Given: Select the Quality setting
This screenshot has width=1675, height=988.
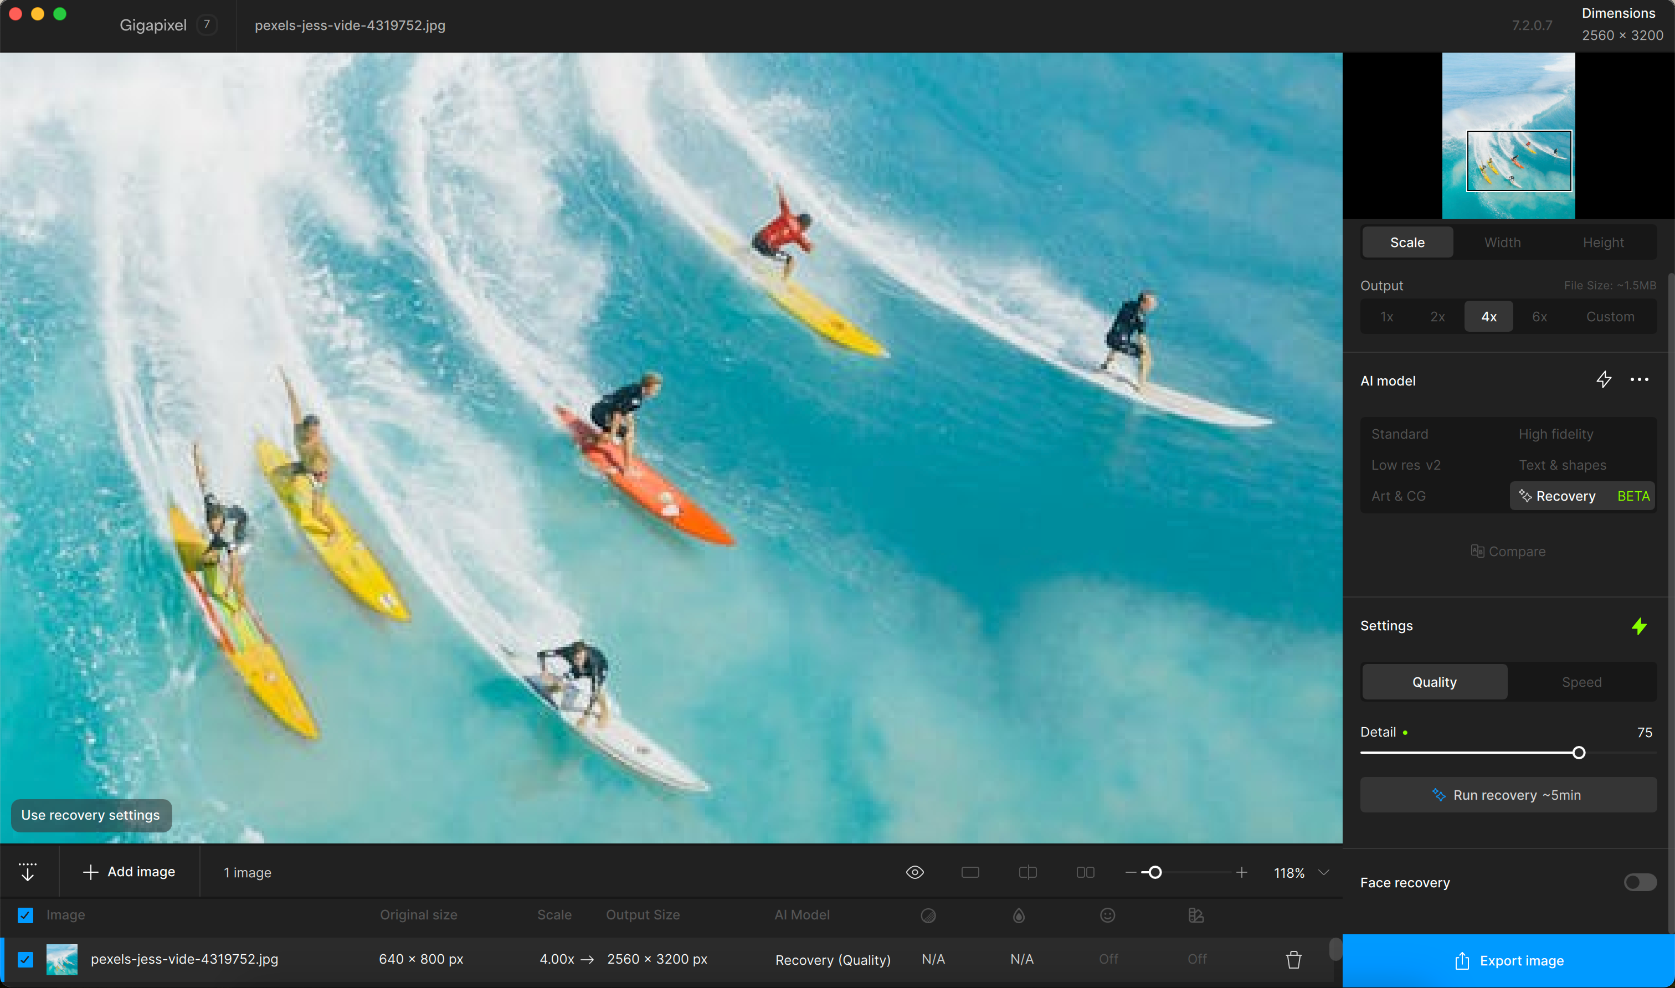Looking at the screenshot, I should tap(1434, 682).
